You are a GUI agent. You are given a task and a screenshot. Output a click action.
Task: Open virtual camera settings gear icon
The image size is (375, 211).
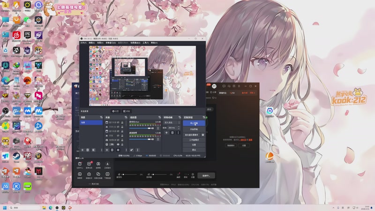203,135
